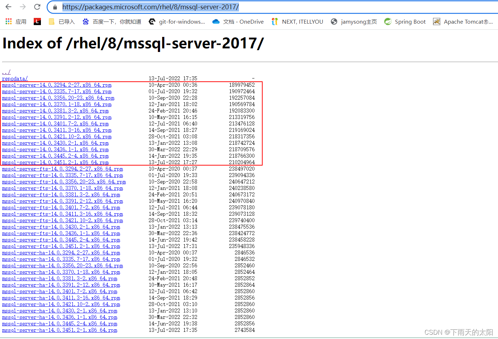Download mssql-server-14.0.3370.1-18.x86_64.rpm
The width and height of the screenshot is (498, 339).
pos(57,104)
